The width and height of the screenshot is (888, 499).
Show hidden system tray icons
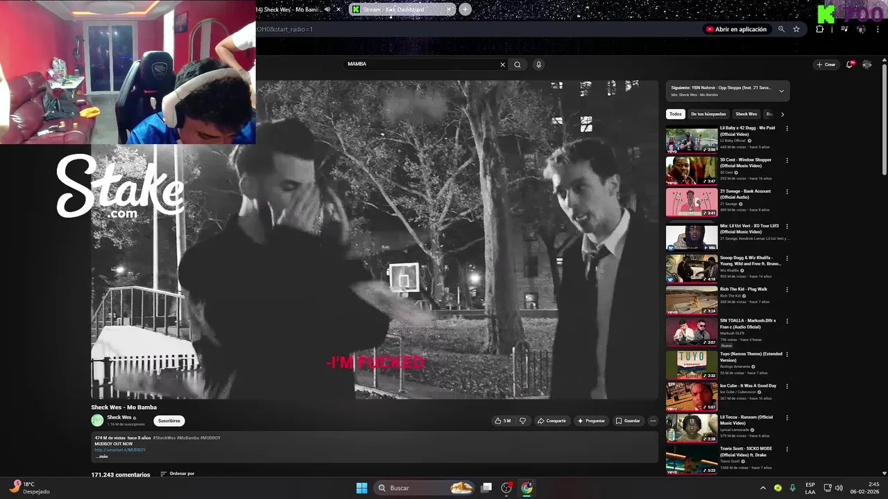coord(763,488)
